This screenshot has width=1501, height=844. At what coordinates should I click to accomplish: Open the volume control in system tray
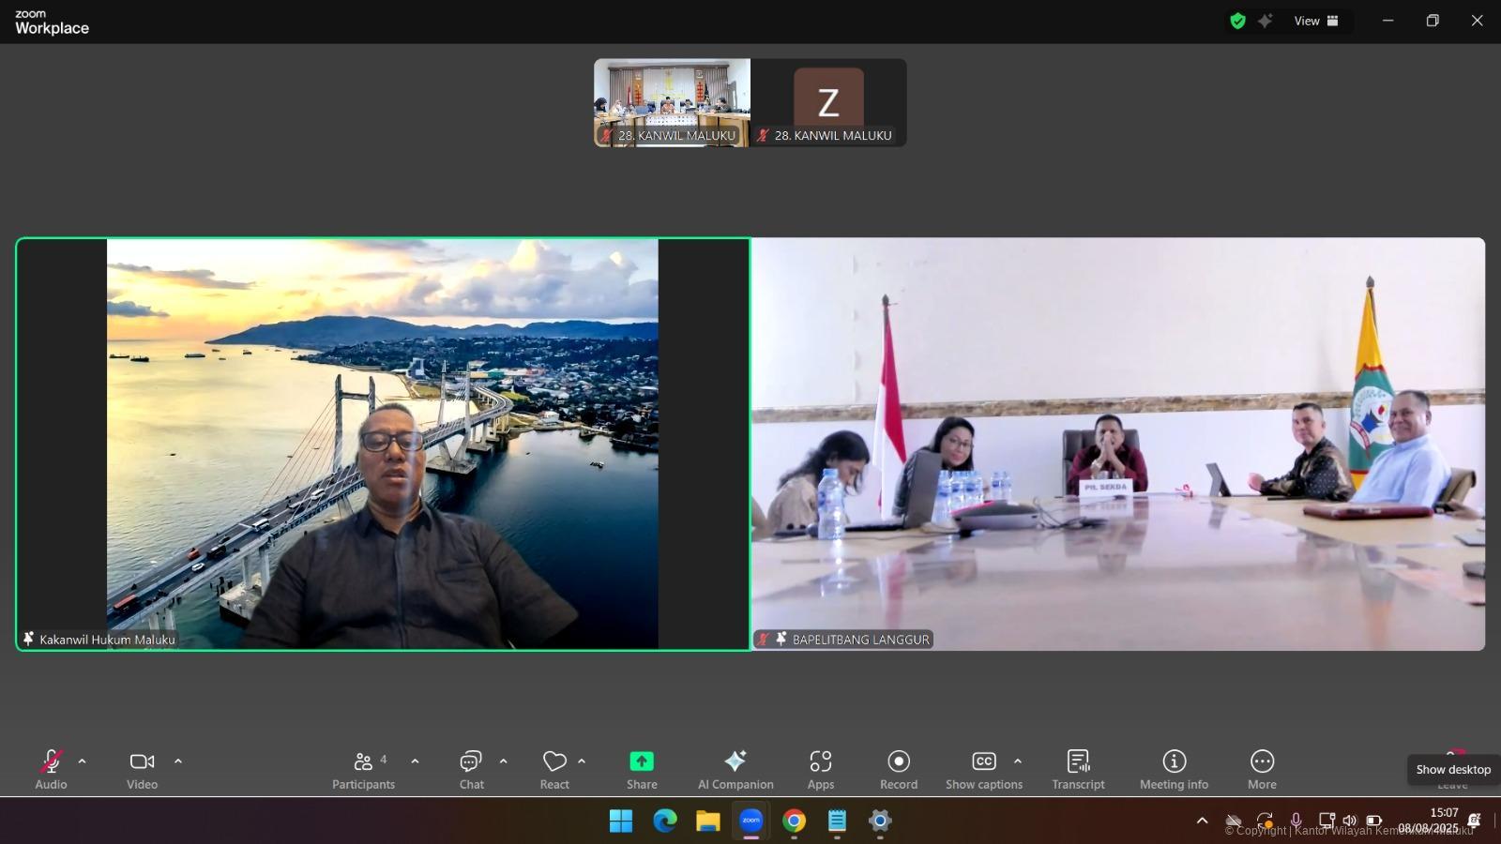click(1350, 821)
